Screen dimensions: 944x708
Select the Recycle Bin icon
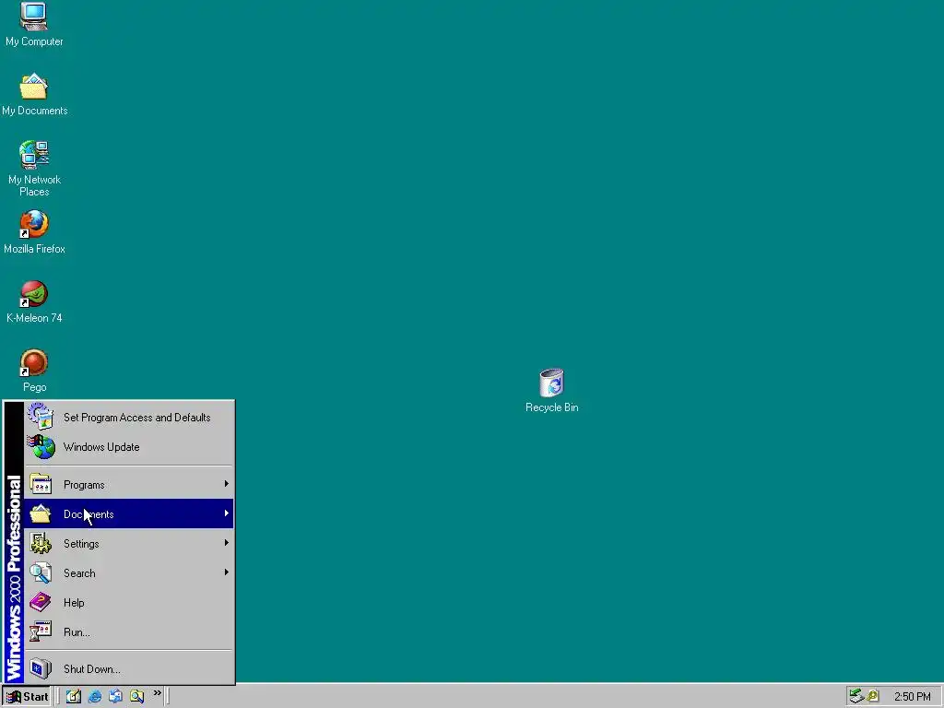[x=551, y=391]
